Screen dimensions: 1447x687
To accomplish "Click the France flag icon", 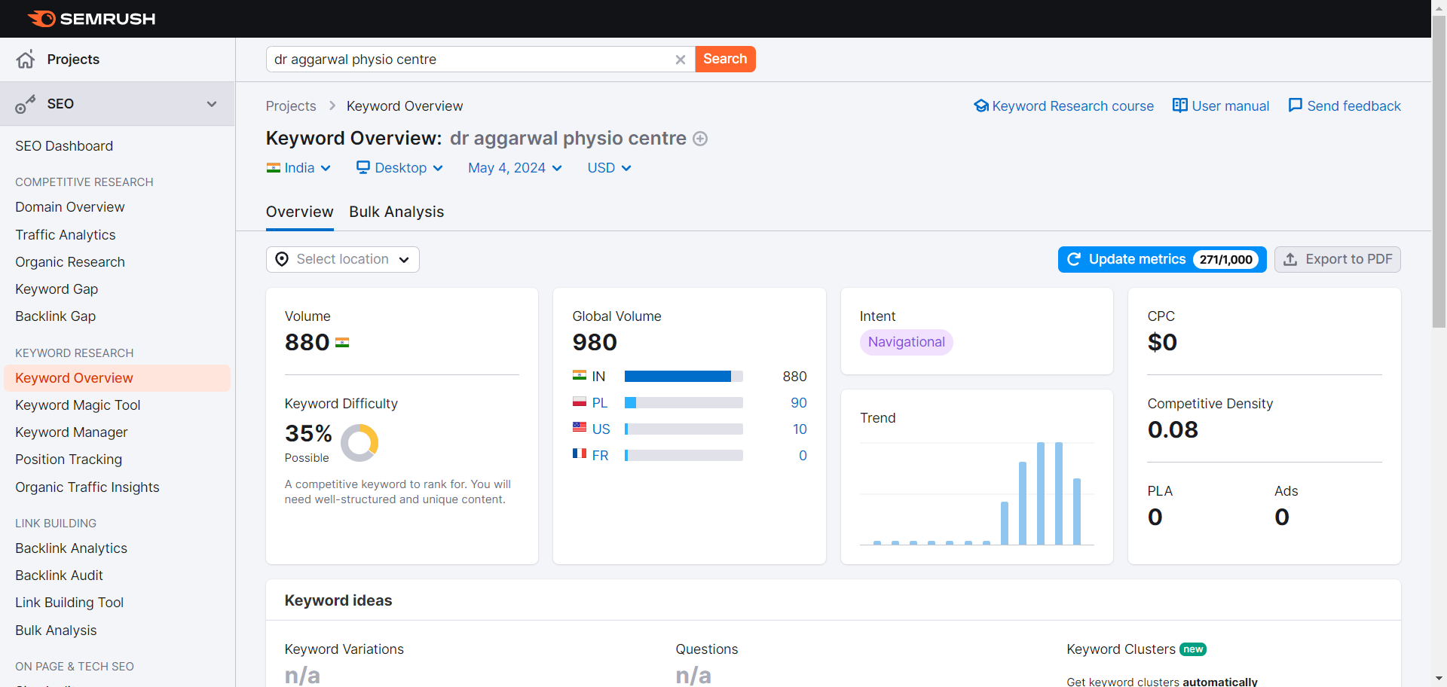I will point(580,453).
